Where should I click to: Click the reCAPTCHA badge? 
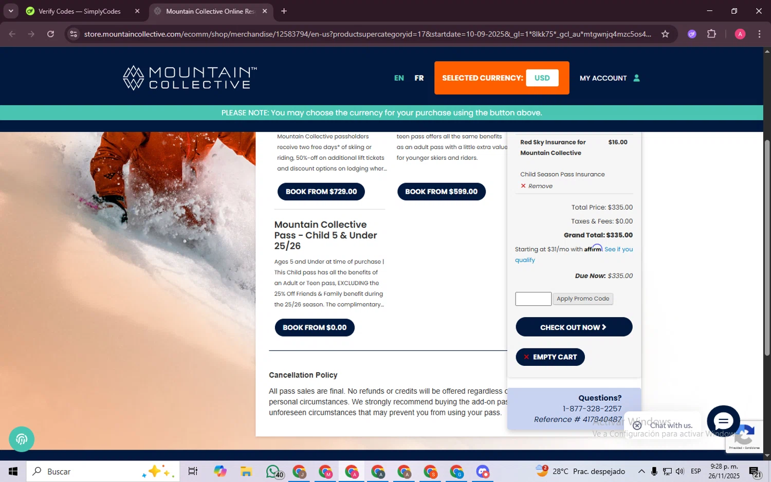coord(744,437)
